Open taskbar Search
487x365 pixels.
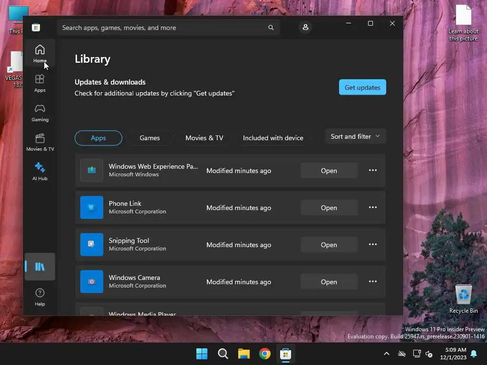[x=223, y=354]
